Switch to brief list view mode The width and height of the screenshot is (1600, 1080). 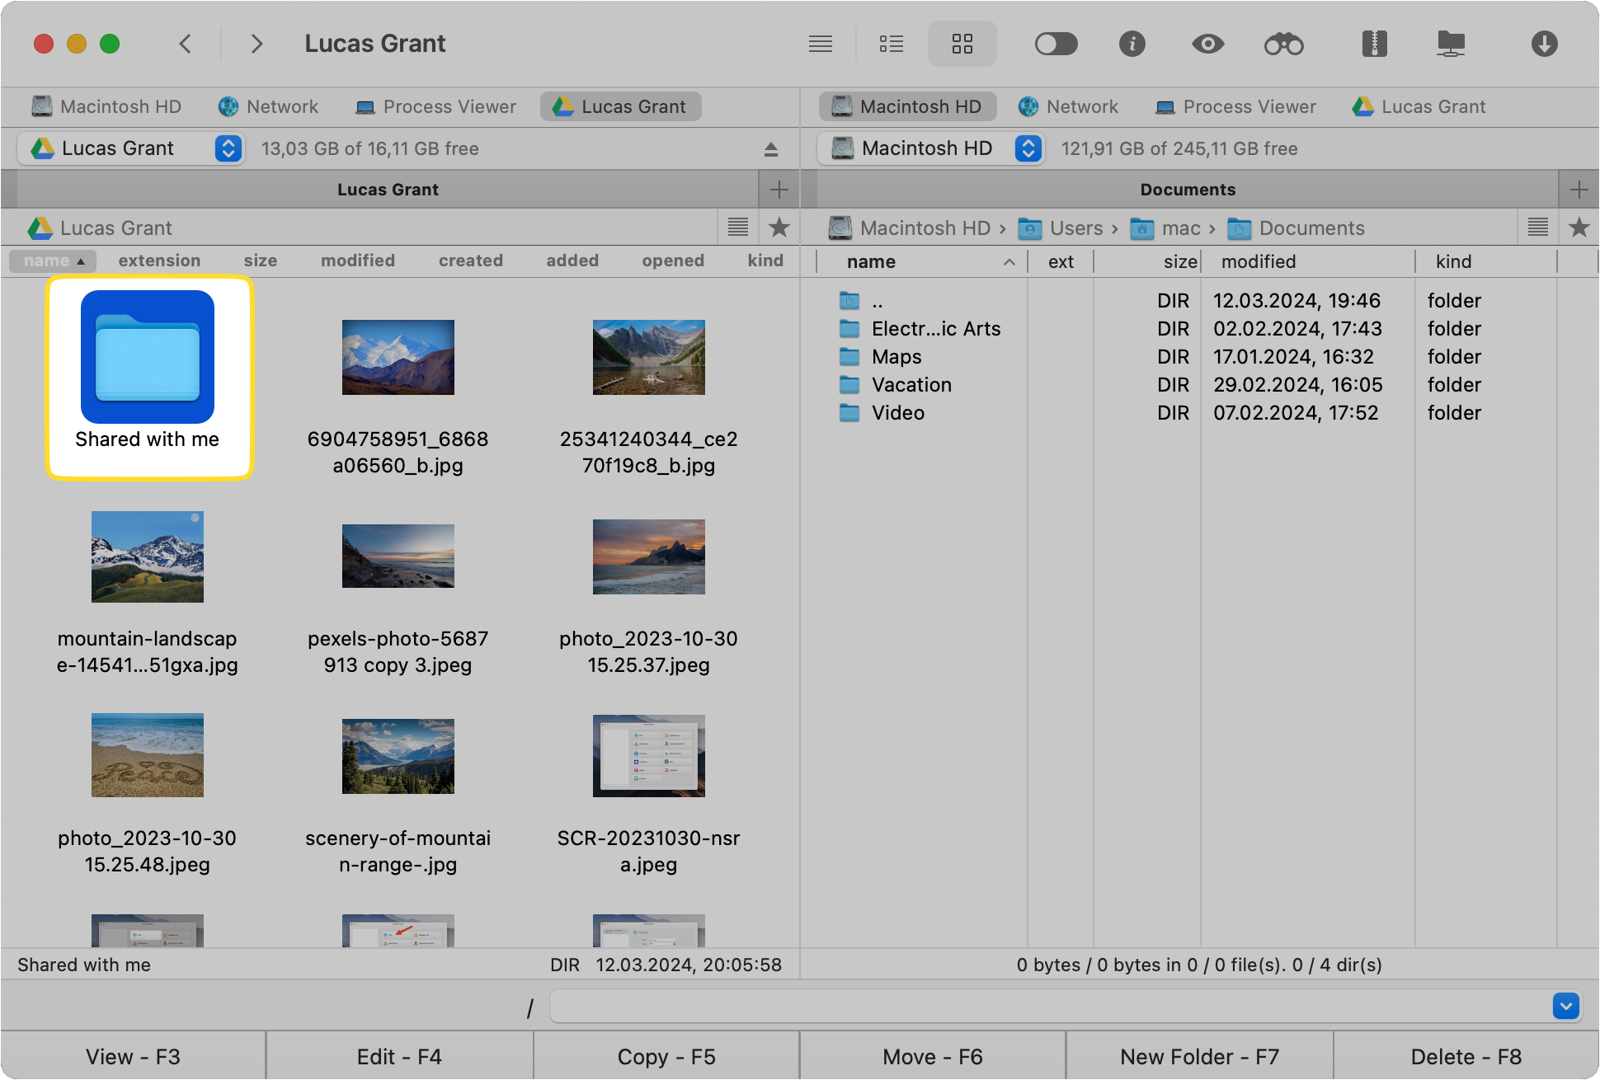click(891, 44)
